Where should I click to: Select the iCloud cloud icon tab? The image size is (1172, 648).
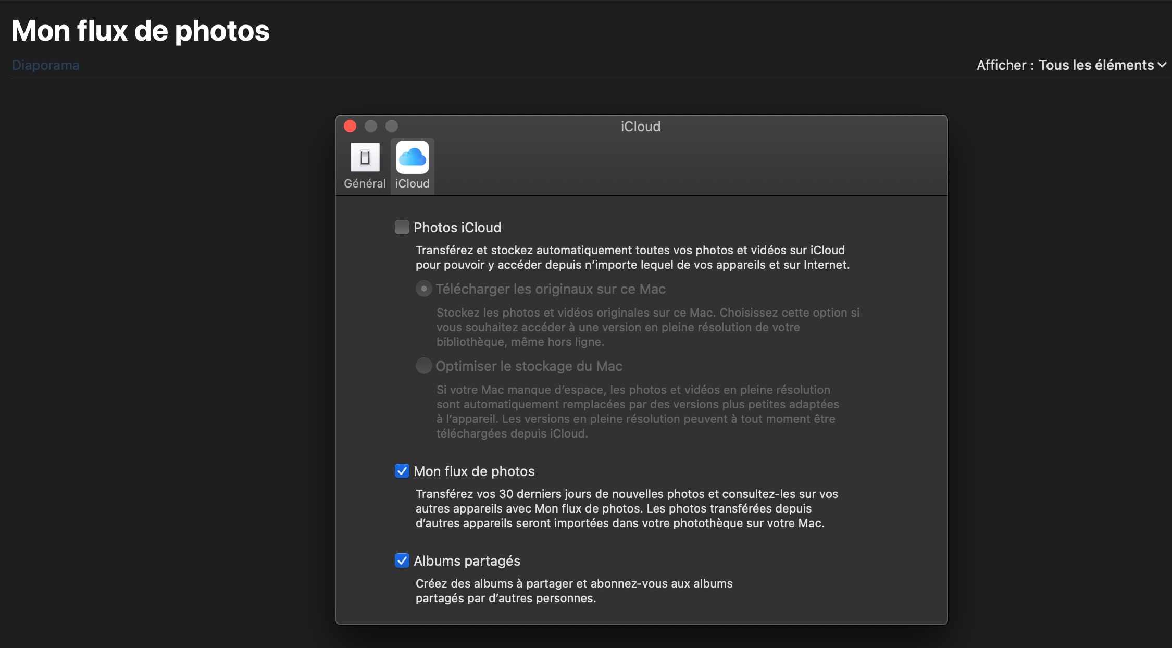(412, 157)
